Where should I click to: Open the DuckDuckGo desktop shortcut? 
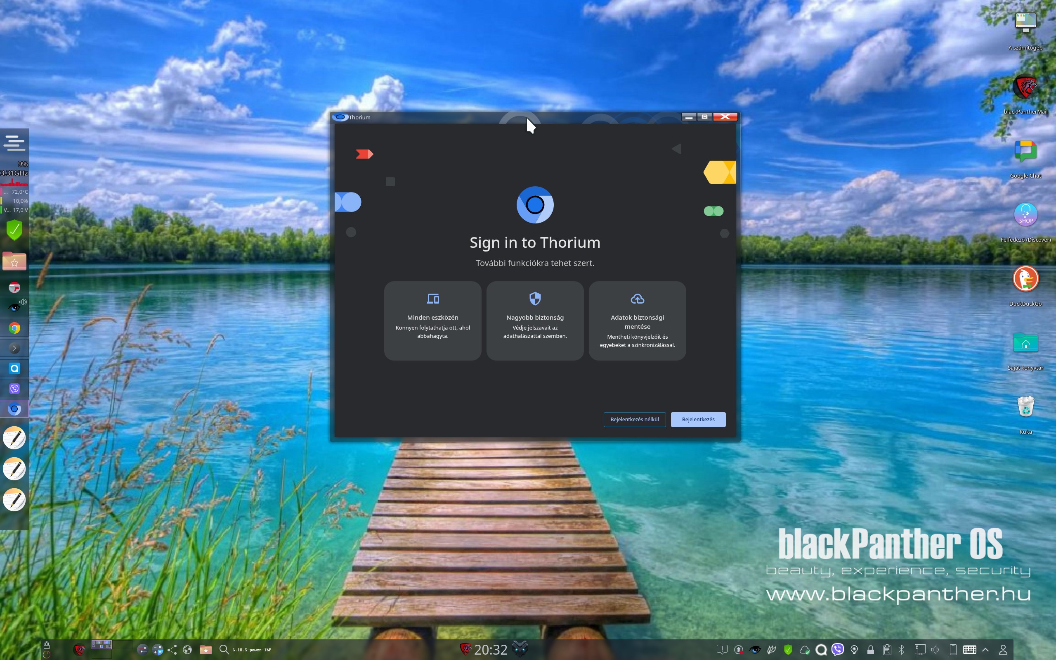point(1025,279)
